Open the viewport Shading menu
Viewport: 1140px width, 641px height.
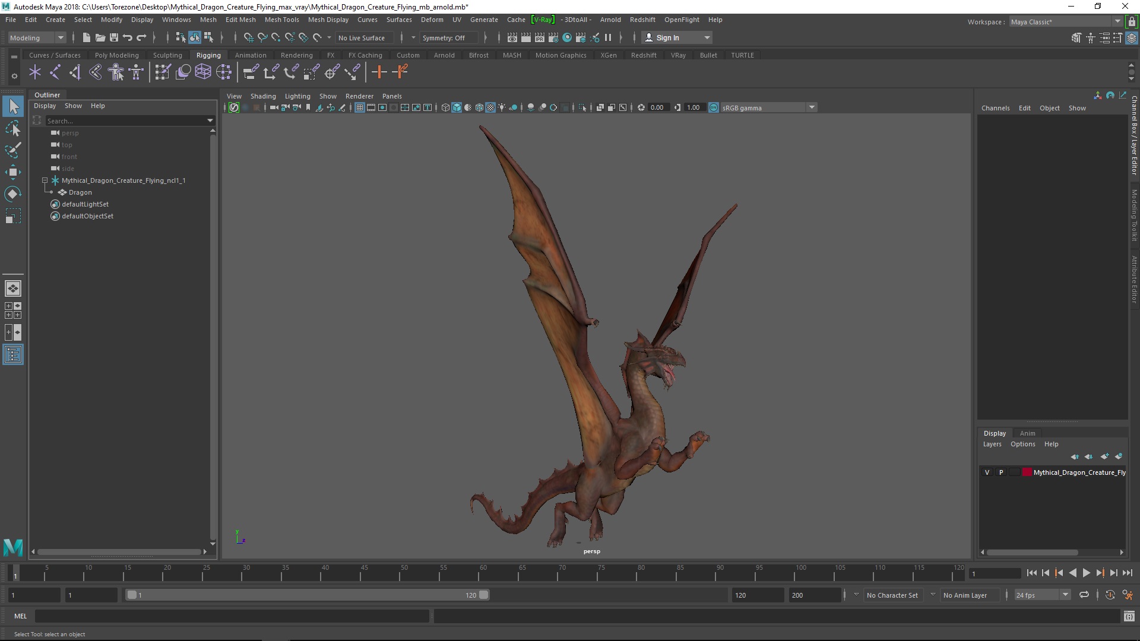[263, 96]
